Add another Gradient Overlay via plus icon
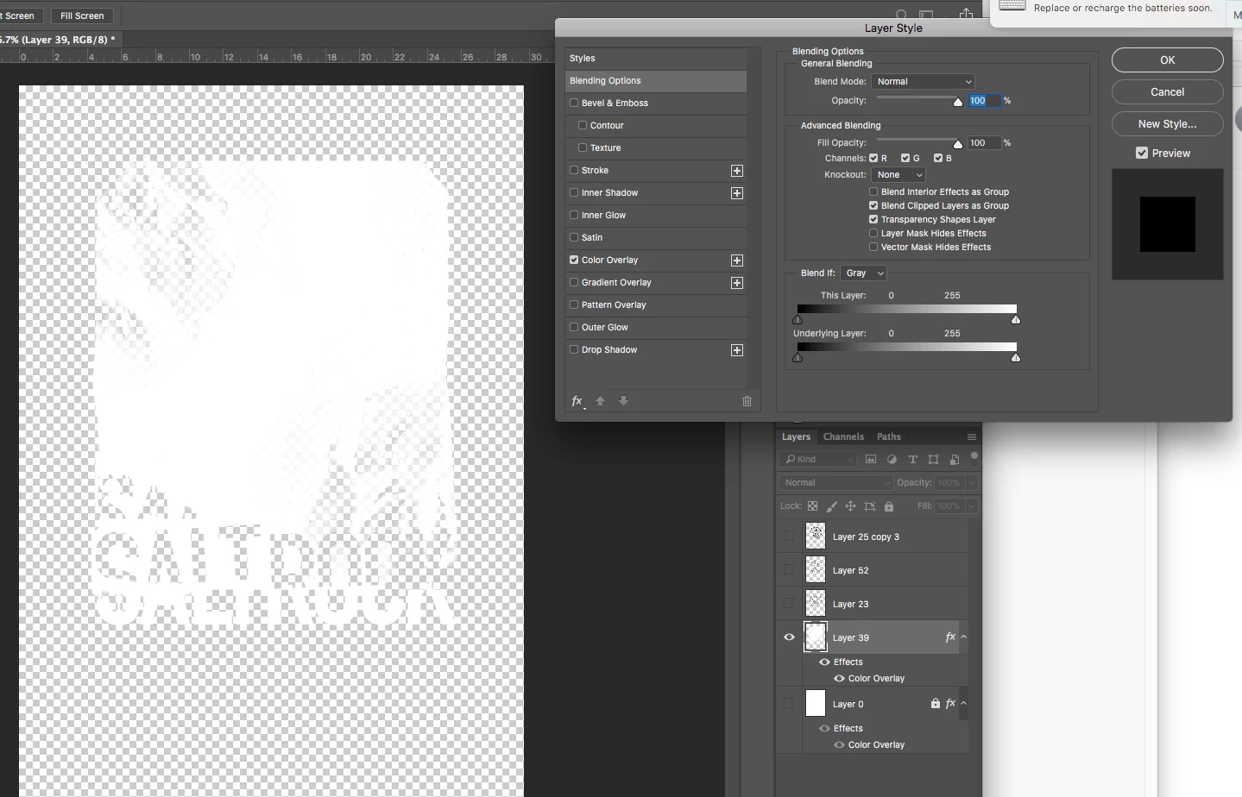The image size is (1242, 797). pos(737,283)
